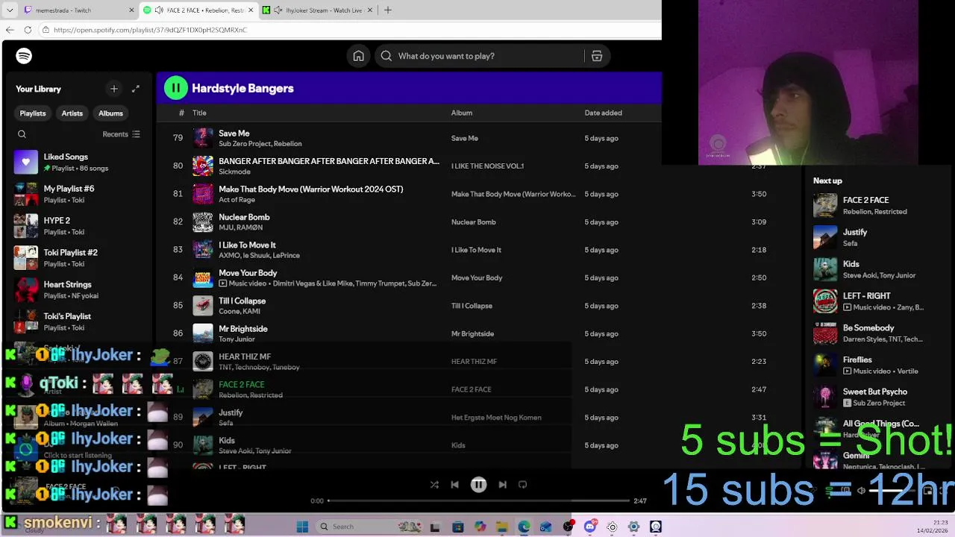Open artist Sickmode link
The height and width of the screenshot is (537, 955).
(234, 172)
